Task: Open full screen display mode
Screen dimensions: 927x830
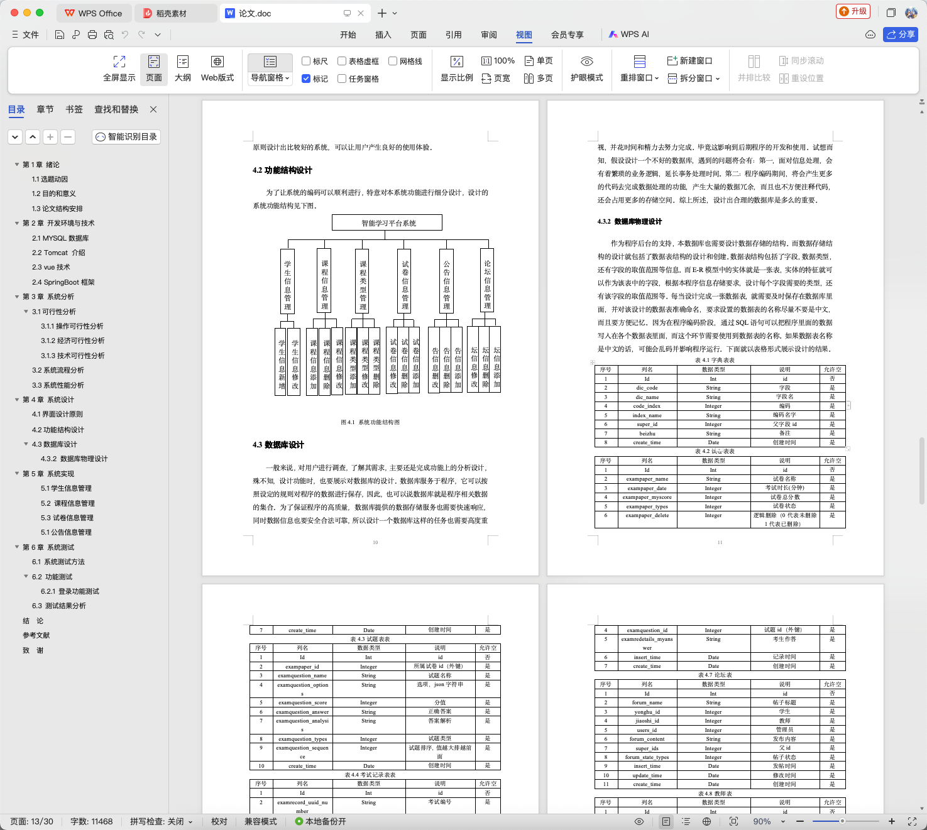Action: (x=119, y=68)
